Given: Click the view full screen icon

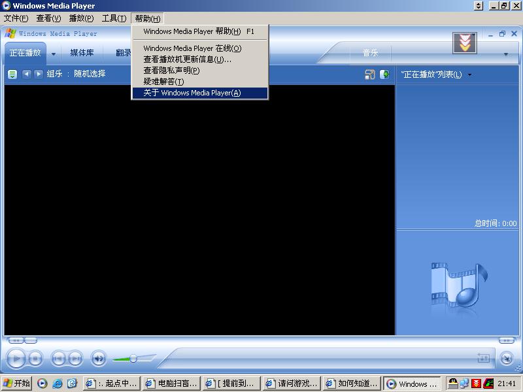Looking at the screenshot, I should 369,74.
